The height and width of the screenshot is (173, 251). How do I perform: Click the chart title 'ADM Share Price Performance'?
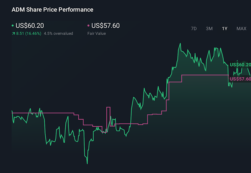click(x=52, y=9)
